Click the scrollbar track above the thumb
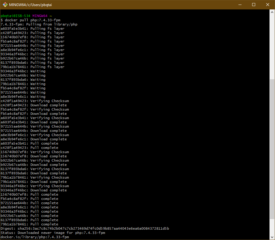Image resolution: width=275 pixels, height=240 pixels. (x=272, y=46)
